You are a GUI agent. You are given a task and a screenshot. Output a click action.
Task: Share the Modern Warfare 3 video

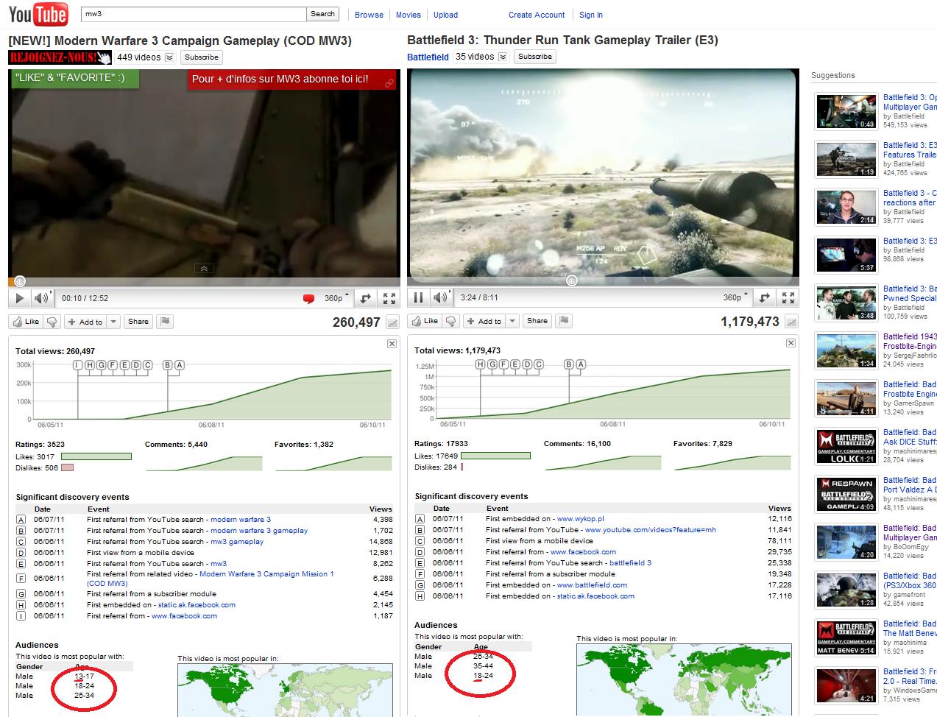pyautogui.click(x=138, y=322)
